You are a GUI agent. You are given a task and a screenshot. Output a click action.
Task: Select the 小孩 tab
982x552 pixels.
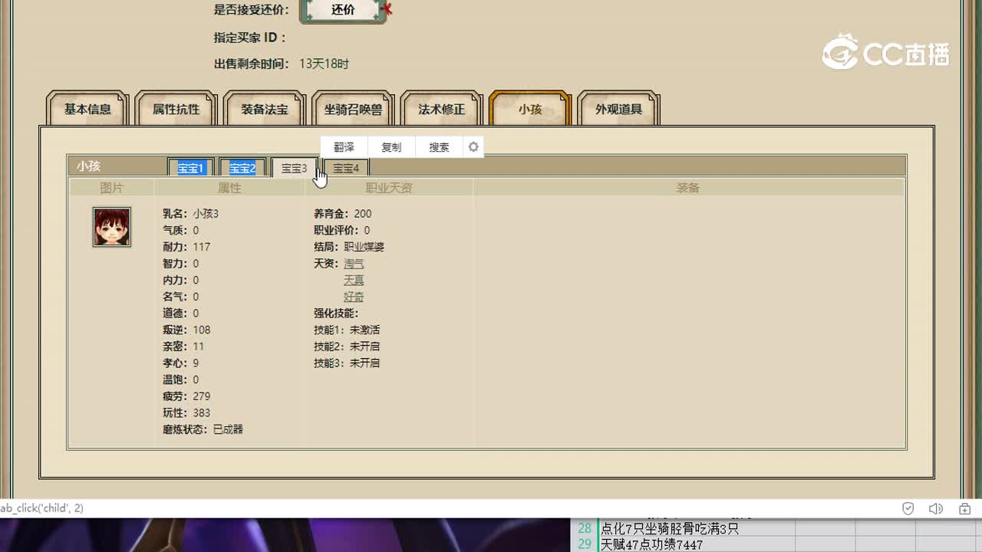[x=530, y=109]
